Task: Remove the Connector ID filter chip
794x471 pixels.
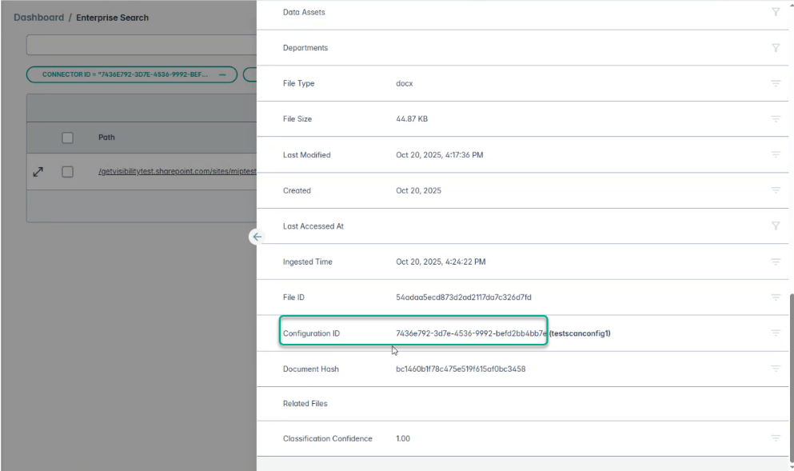Action: 222,74
